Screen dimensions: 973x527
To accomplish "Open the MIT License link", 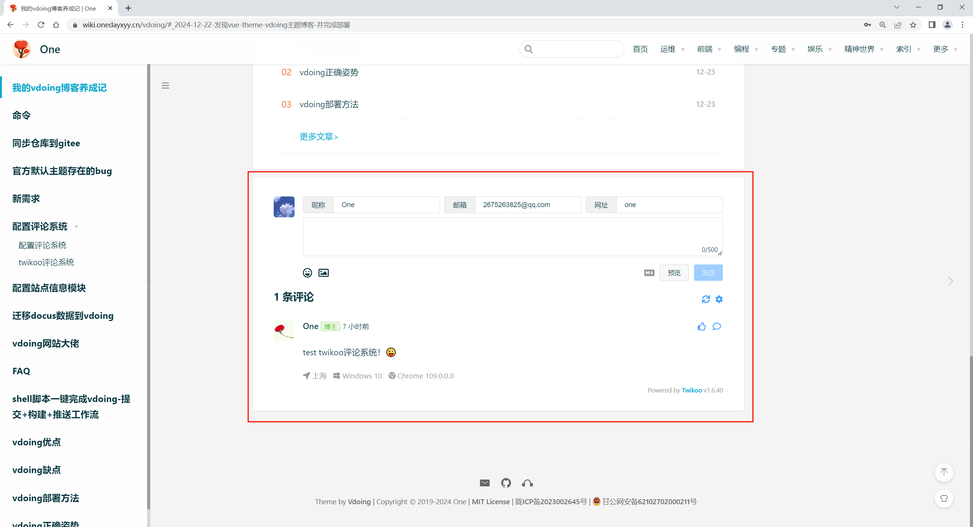I will (x=491, y=502).
